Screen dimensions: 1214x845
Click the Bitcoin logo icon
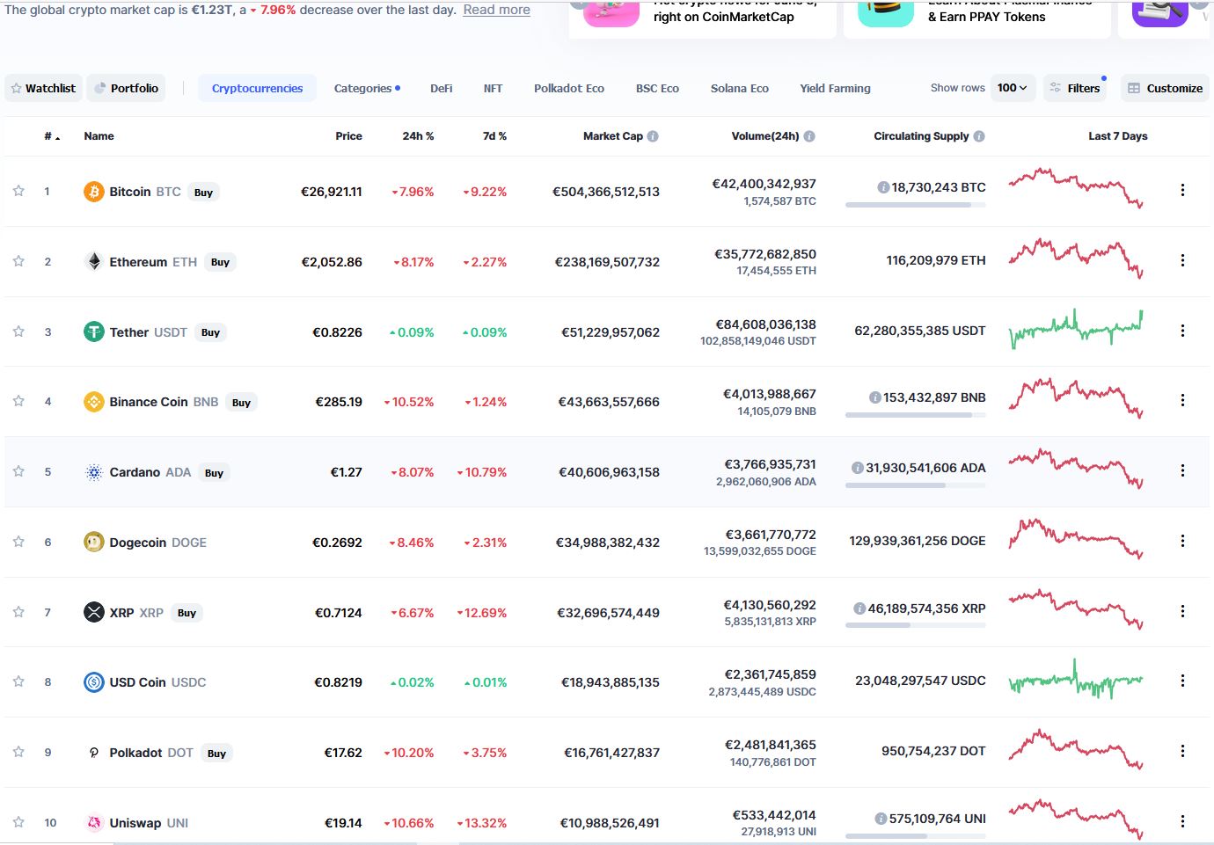tap(94, 192)
